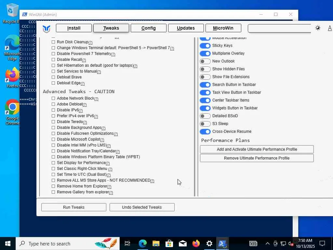Viewport: 333px width, 250px height.
Task: Open help for Disable Microsoft Copilot (?)
Action: [x=102, y=140]
